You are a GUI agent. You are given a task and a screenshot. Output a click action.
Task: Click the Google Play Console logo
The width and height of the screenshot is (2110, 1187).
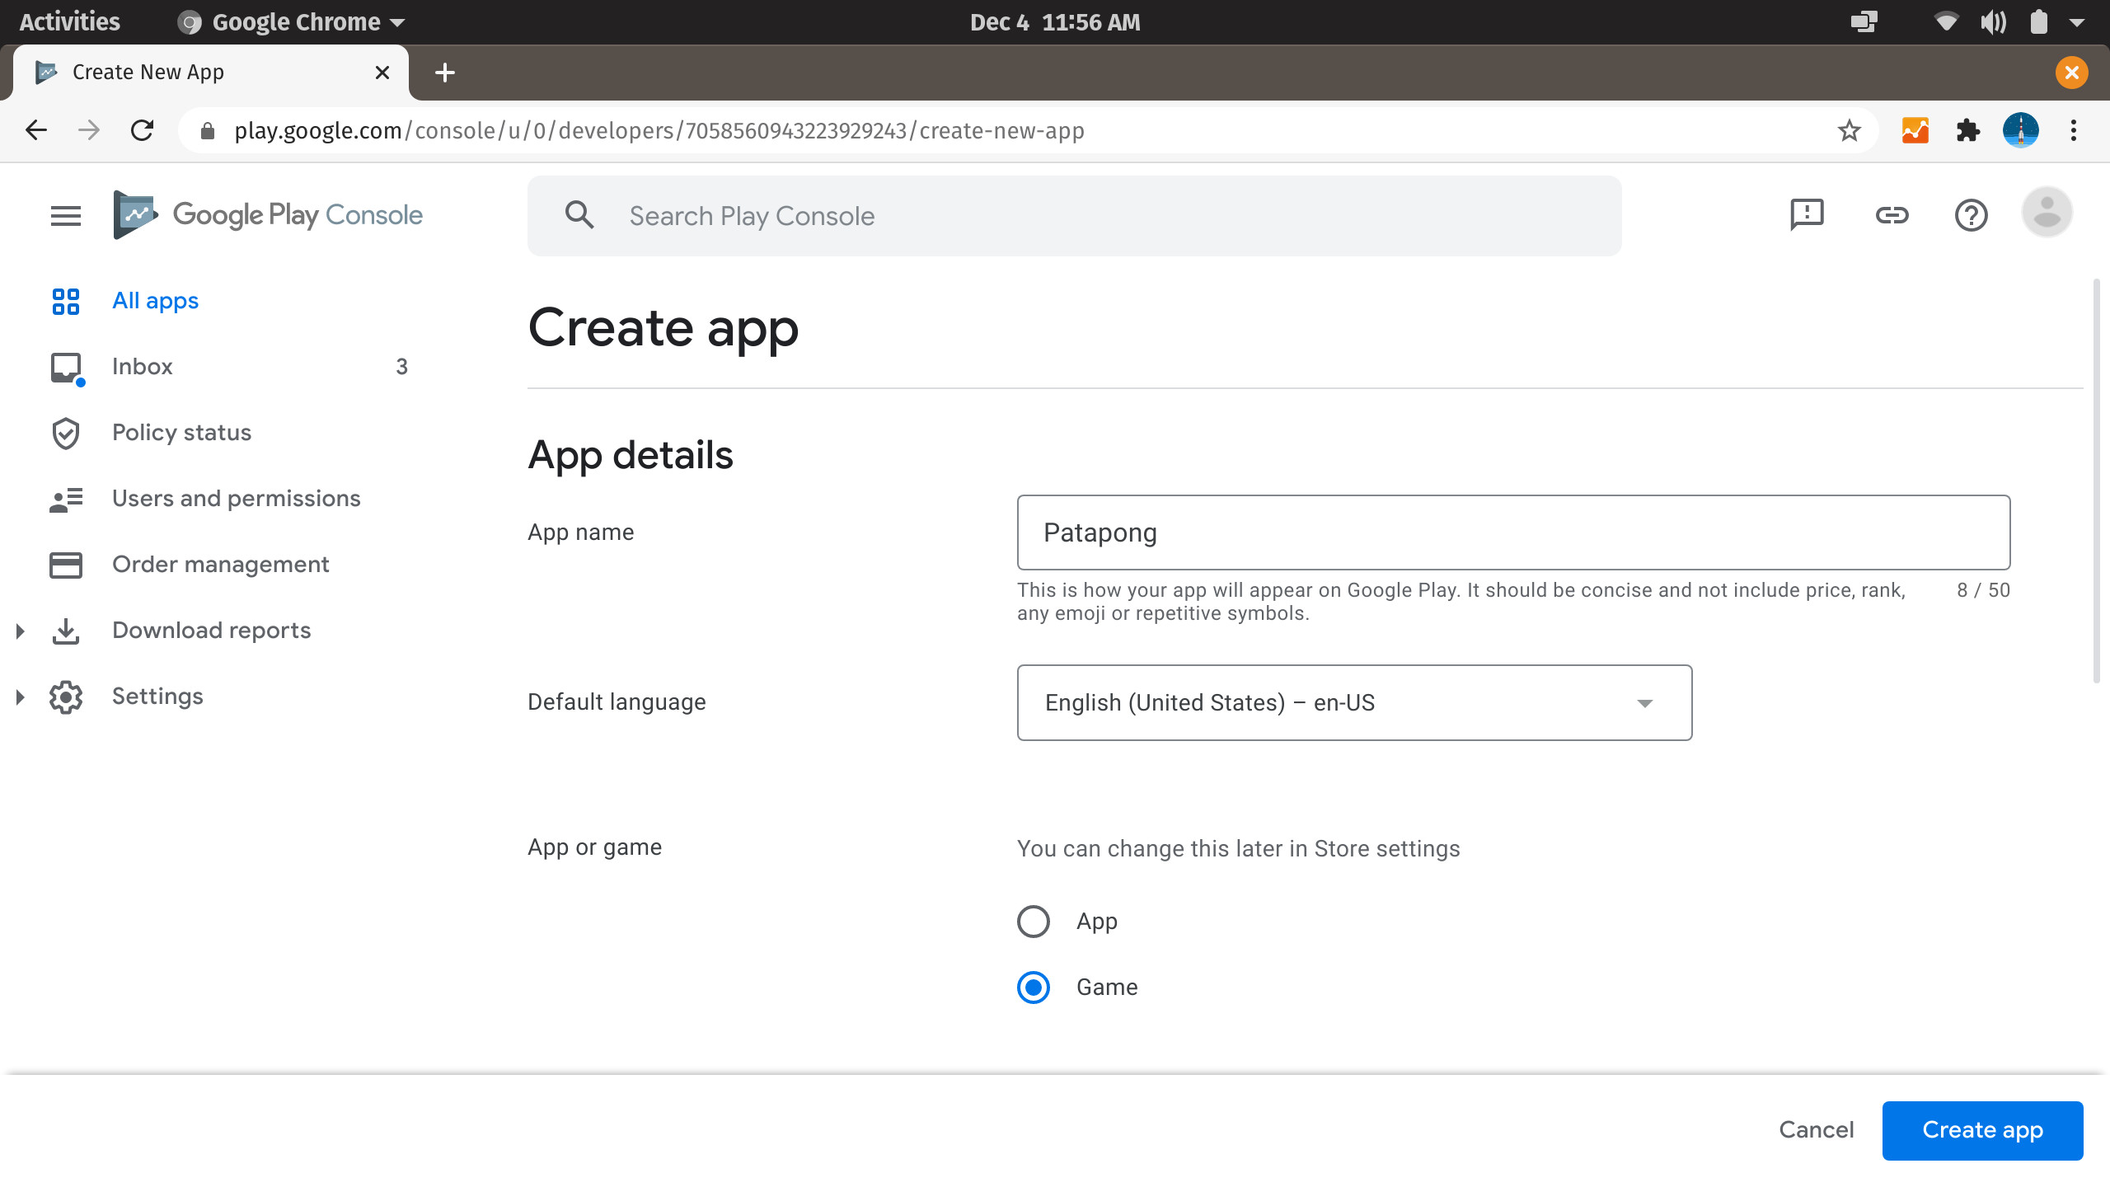(x=268, y=215)
